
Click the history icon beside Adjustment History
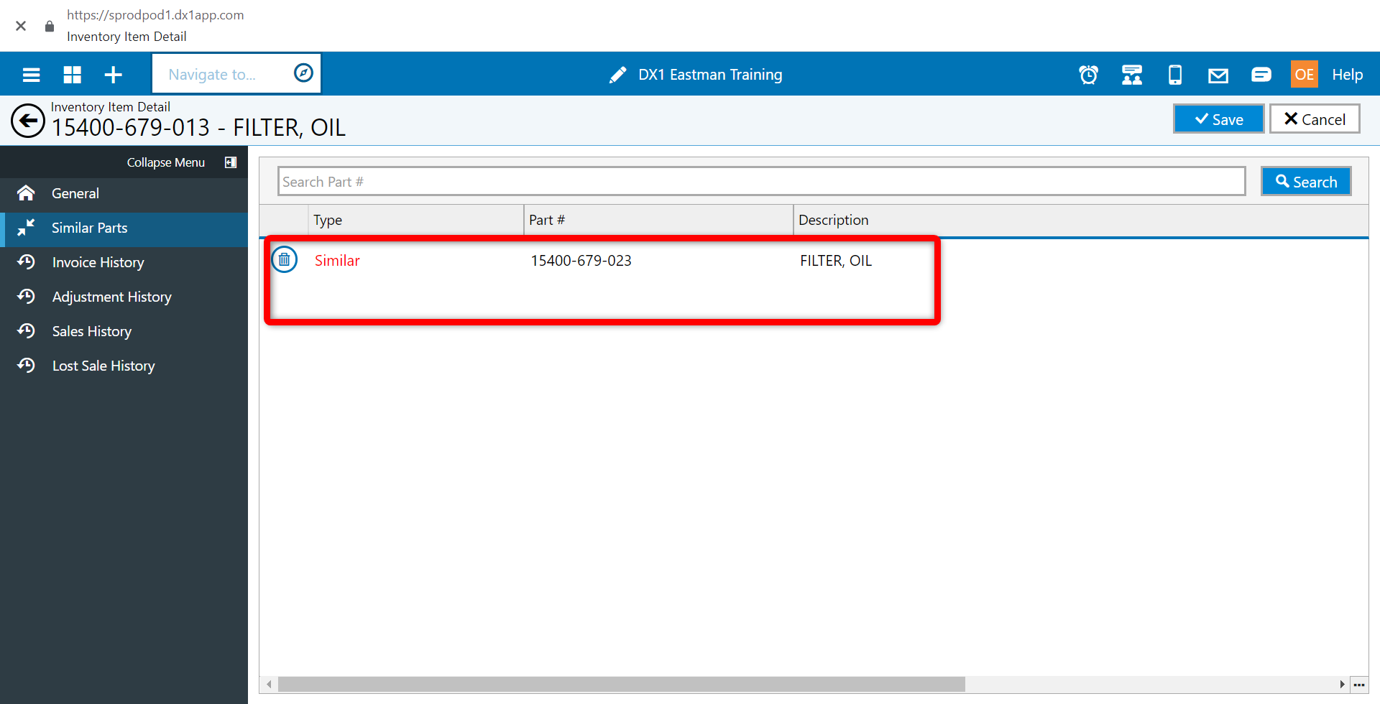(27, 296)
